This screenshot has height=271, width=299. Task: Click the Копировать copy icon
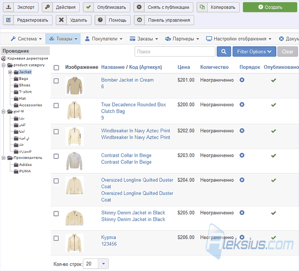[202, 7]
